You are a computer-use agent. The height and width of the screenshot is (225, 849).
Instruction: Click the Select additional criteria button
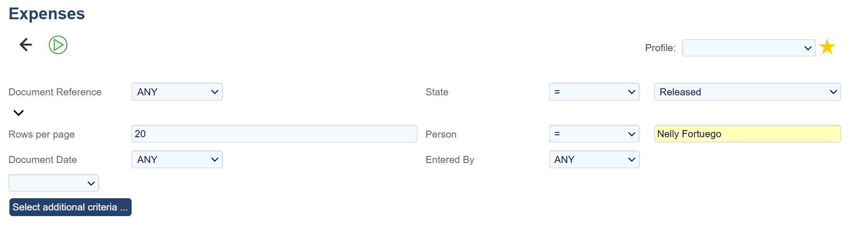pyautogui.click(x=70, y=207)
